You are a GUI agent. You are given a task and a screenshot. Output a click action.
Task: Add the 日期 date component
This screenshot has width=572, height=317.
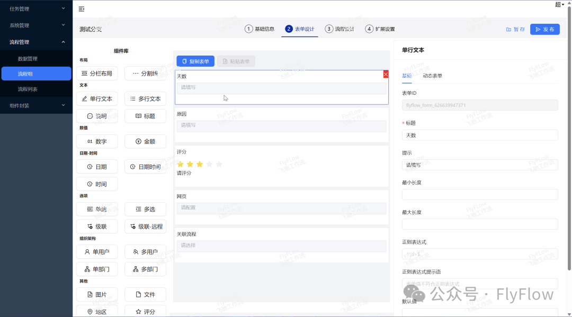(x=97, y=167)
